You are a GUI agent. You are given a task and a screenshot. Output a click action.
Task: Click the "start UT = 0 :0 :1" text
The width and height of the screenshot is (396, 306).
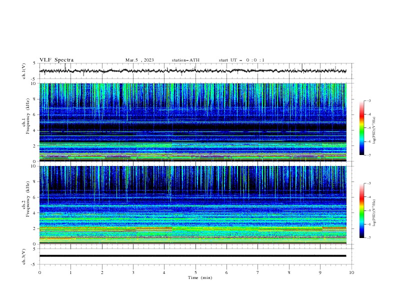tap(241, 60)
